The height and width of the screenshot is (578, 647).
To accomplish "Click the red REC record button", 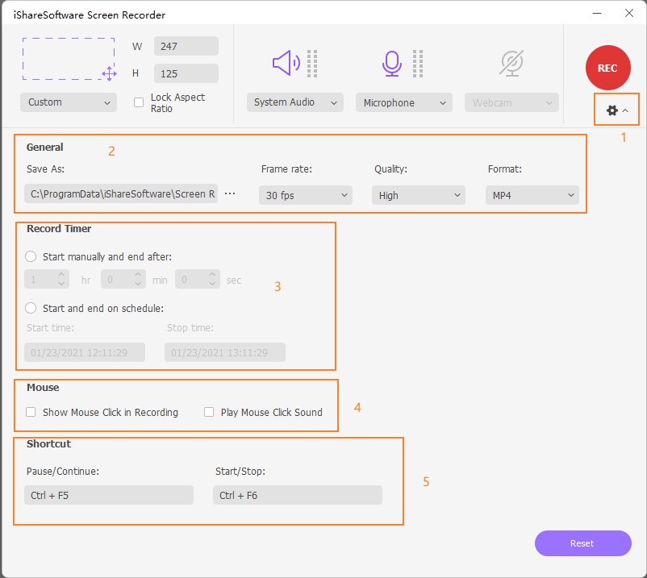I will [607, 68].
